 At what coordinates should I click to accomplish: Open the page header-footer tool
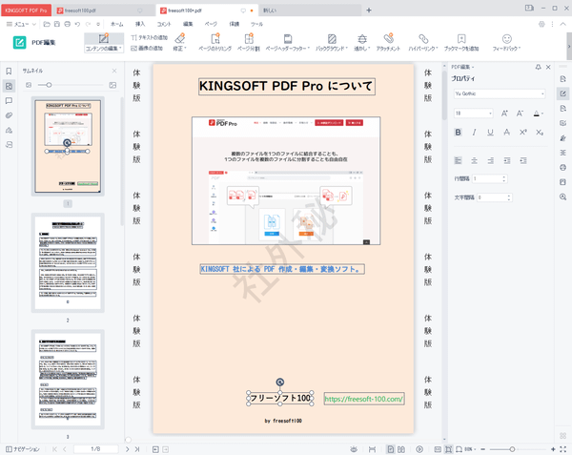click(288, 42)
